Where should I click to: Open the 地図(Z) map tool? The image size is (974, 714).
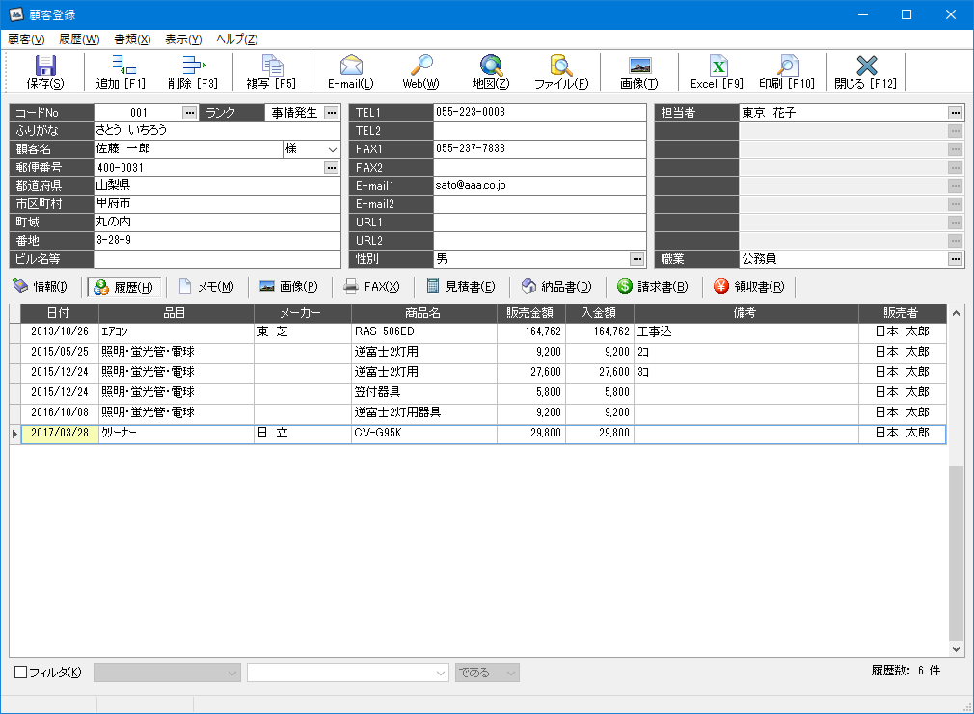[x=491, y=72]
